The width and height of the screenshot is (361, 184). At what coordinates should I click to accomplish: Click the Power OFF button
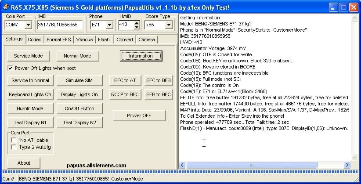tap(139, 115)
